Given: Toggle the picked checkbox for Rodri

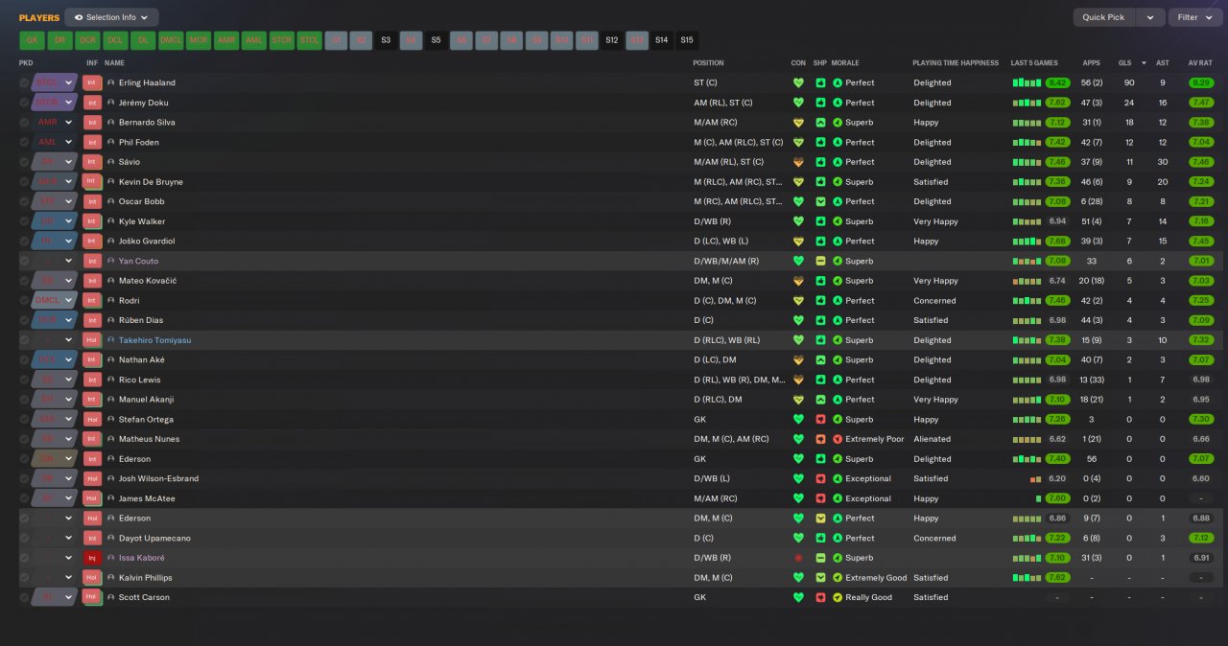Looking at the screenshot, I should 24,300.
